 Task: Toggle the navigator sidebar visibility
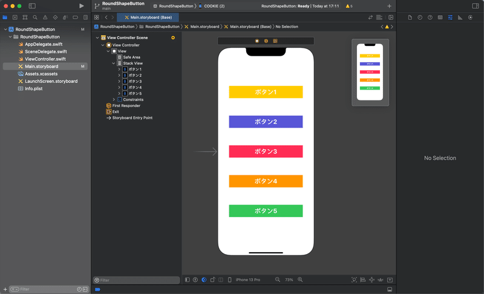click(32, 6)
